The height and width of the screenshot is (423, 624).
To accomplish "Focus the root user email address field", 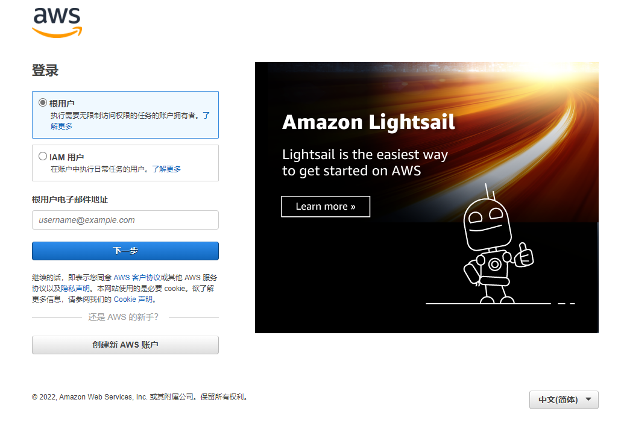I will 125,220.
